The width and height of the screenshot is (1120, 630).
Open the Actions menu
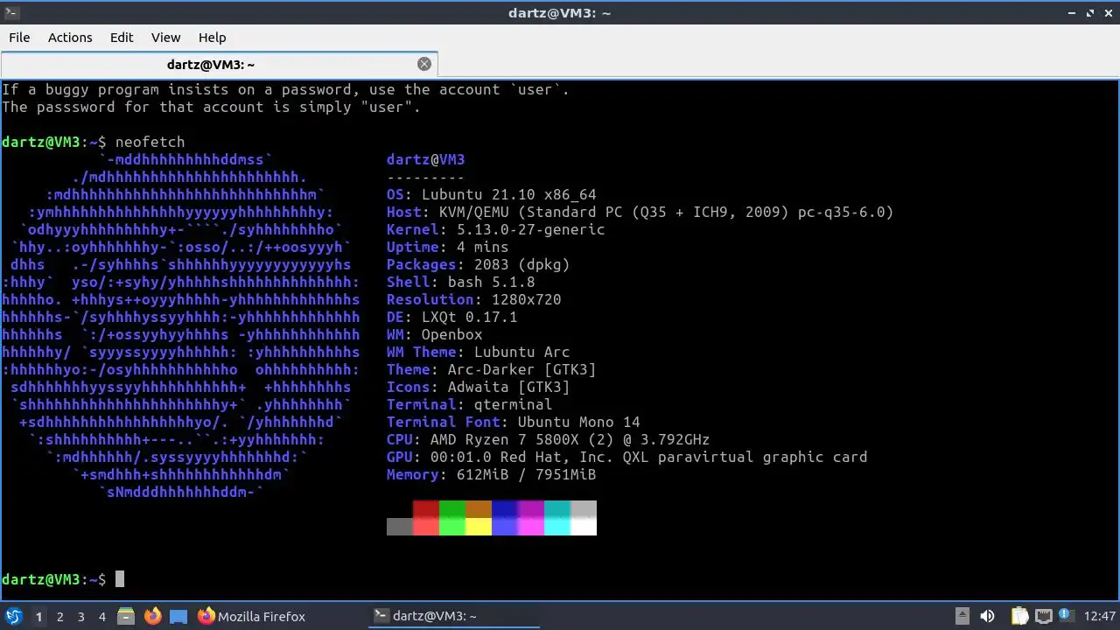[x=70, y=38]
